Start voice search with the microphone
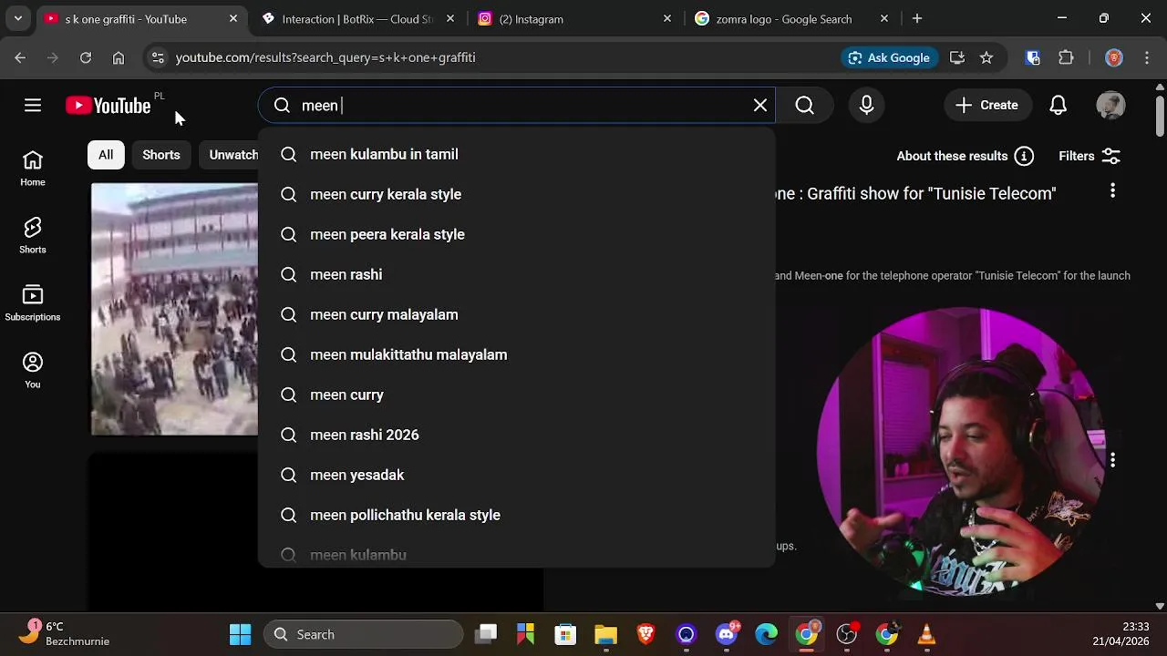Screen dimensions: 1167x656 866,106
